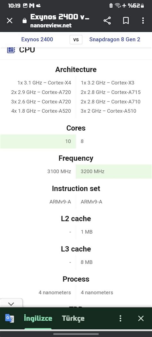Tap the Gmail notification icon
Image resolution: width=152 pixels, height=337 pixels.
pos(32,5)
